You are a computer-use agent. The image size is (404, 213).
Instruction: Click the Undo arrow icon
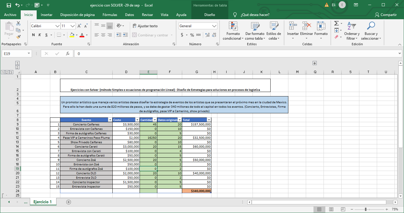17,5
